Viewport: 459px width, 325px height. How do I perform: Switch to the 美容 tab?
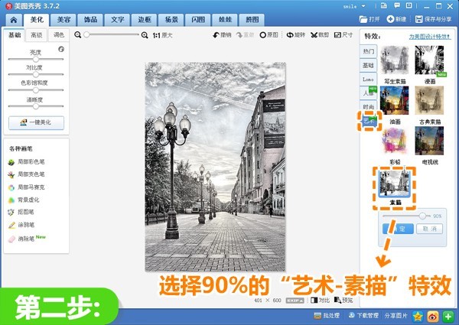pos(63,20)
